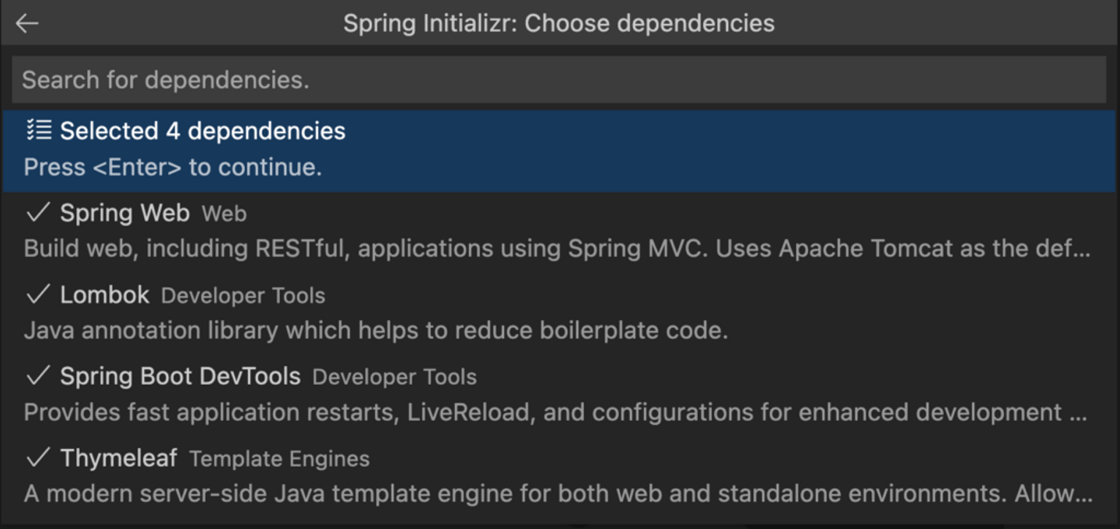Uncheck the Spring Web checkmark
Screen dimensions: 1120x529
[38, 213]
